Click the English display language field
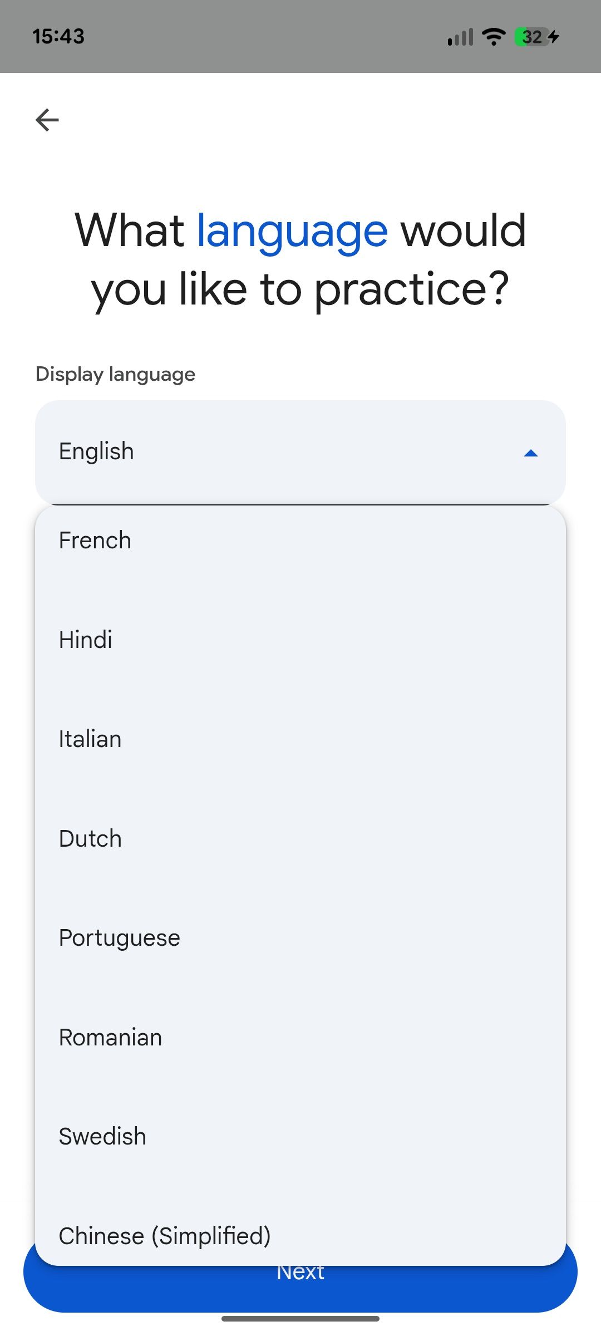The image size is (601, 1336). click(x=278, y=452)
